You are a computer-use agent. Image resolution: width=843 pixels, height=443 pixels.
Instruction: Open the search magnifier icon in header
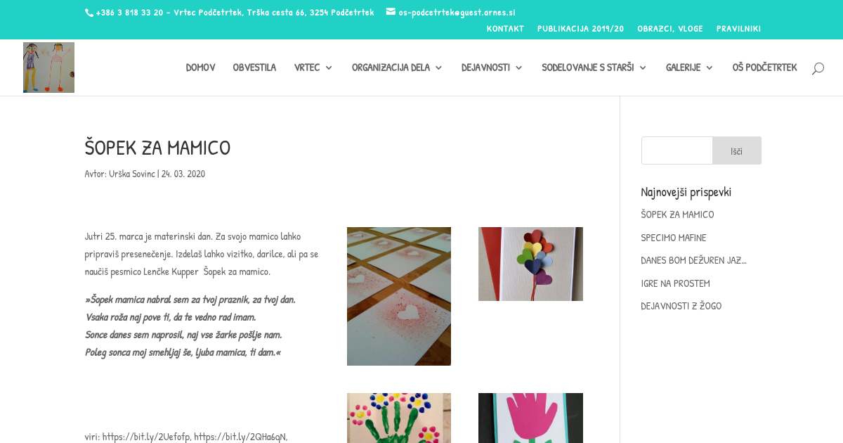[818, 68]
